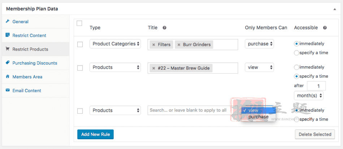Select 'immediately' for Master Brew Guide rule
343x149 pixels.
(x=296, y=67)
